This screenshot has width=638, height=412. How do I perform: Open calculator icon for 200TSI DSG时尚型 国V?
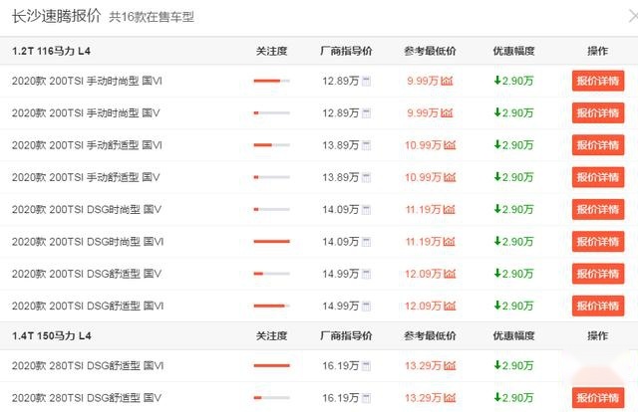tap(366, 210)
